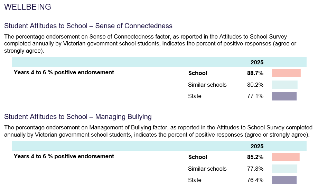318x192 pixels.
Task: Click the 2025 column header in Connectedness table
Action: coord(257,62)
